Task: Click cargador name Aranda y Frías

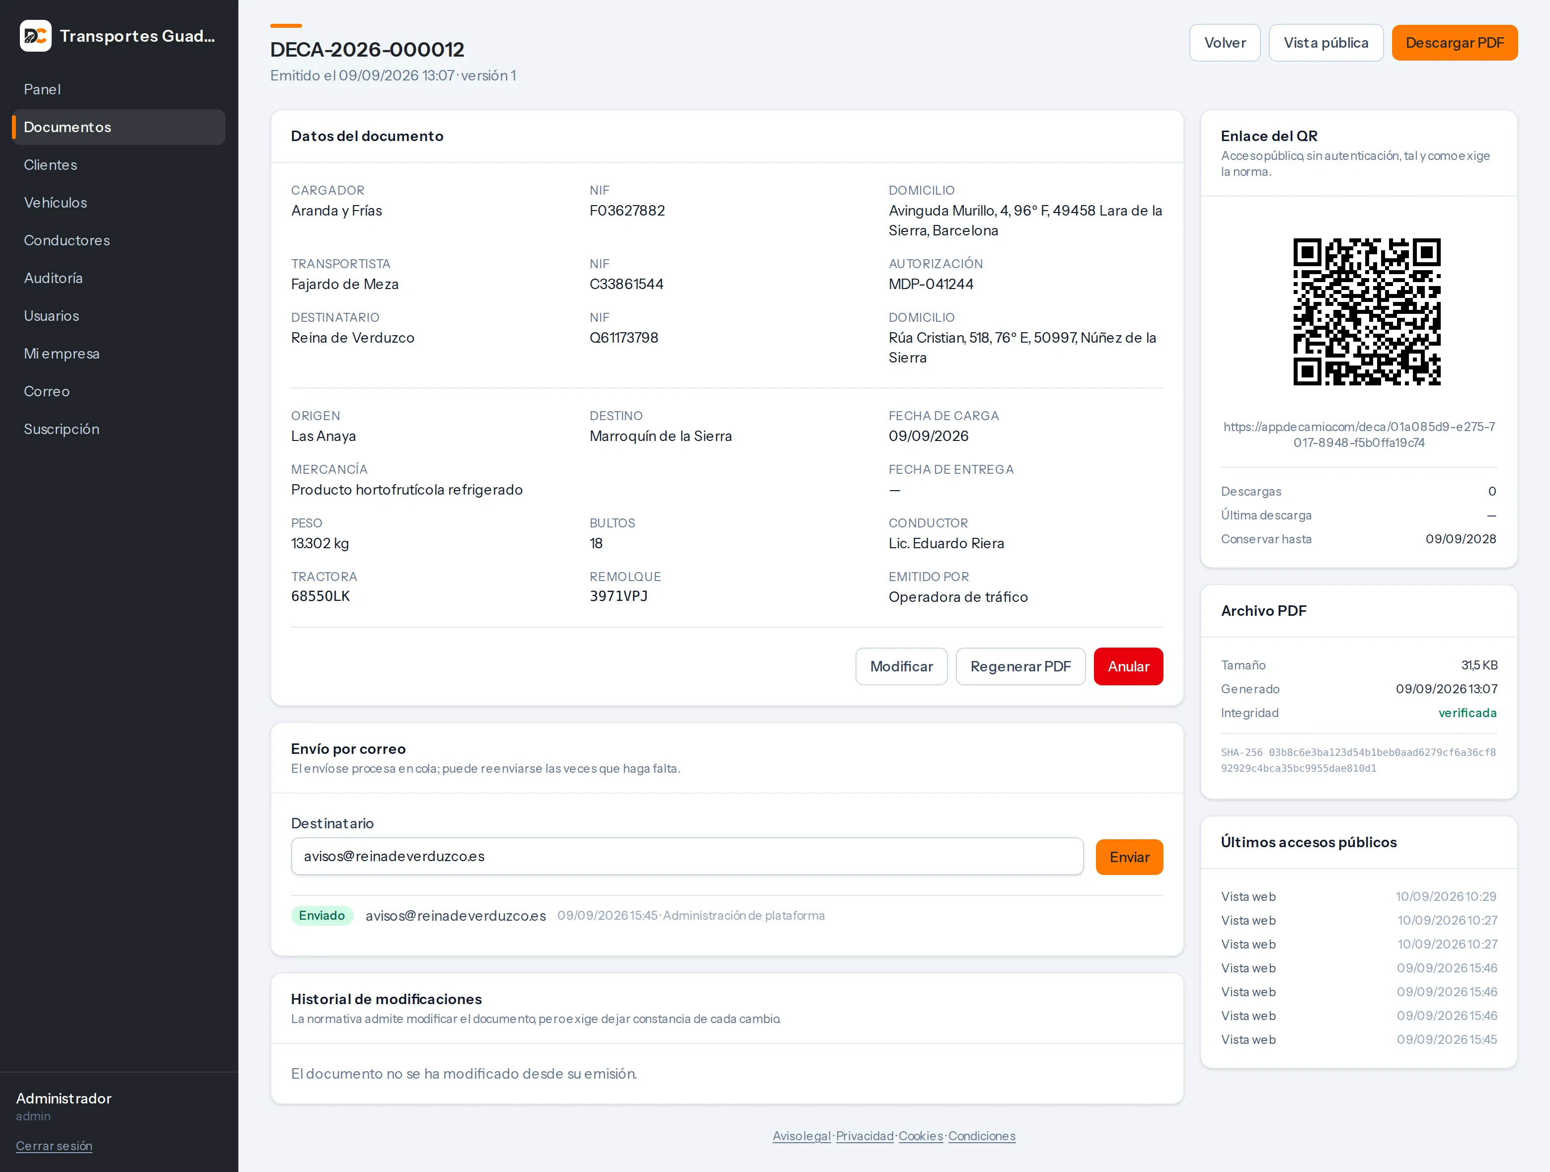Action: [x=336, y=211]
